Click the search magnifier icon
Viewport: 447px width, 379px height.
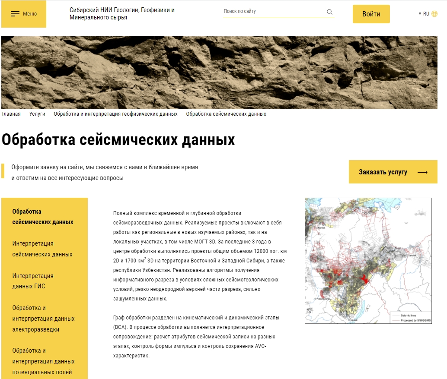pos(329,12)
